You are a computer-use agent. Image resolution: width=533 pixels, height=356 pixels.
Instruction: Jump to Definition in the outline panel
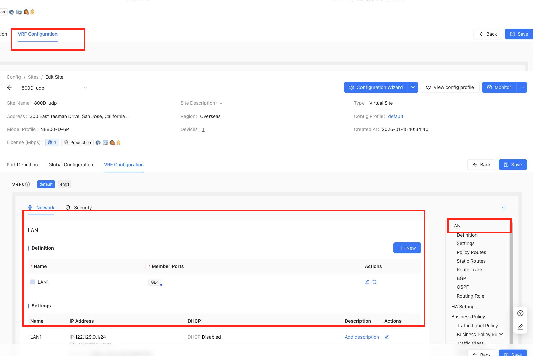[467, 235]
